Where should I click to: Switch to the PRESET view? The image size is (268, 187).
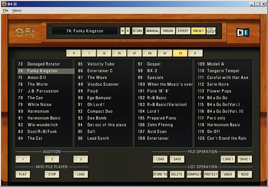pyautogui.click(x=198, y=31)
